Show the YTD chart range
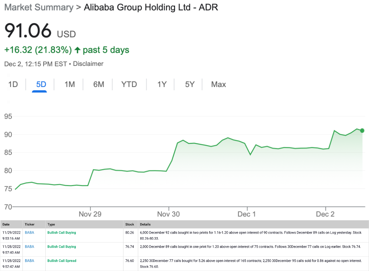The width and height of the screenshot is (369, 271). tap(129, 84)
